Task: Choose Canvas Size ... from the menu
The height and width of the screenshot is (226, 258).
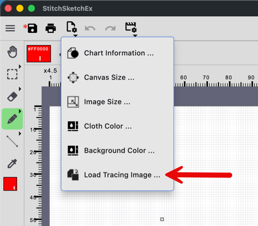Action: pos(117,78)
